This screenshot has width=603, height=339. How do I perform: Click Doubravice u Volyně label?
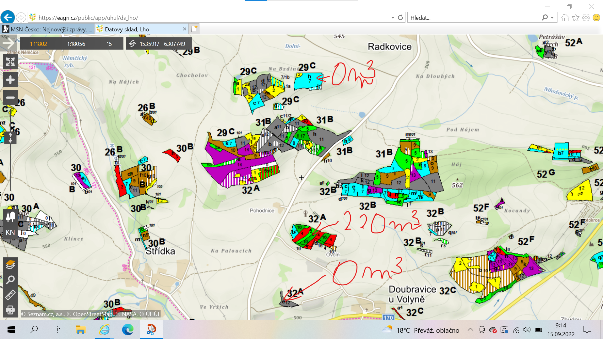coord(412,294)
